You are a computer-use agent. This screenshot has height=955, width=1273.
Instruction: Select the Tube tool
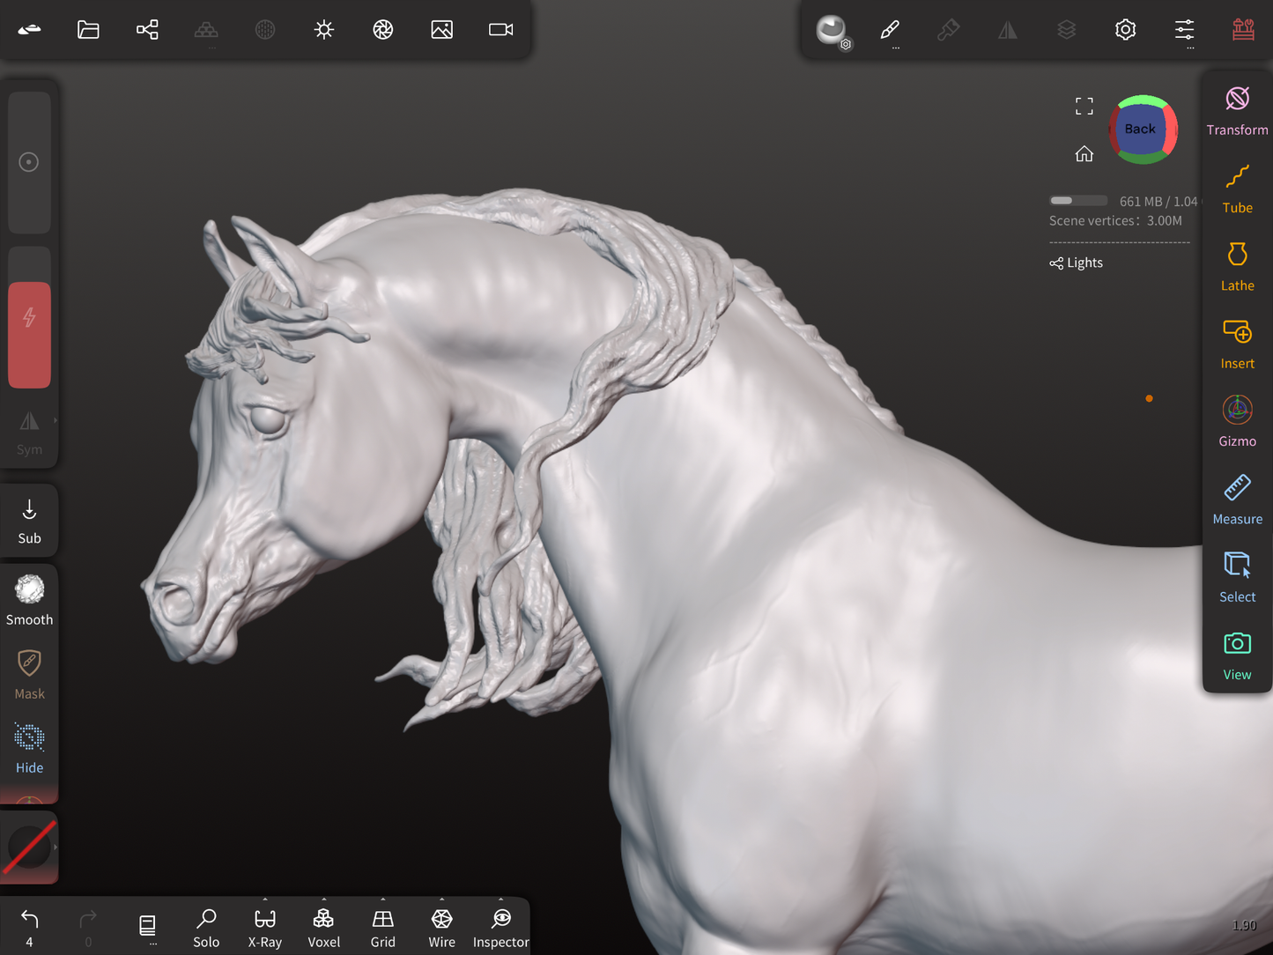1237,189
